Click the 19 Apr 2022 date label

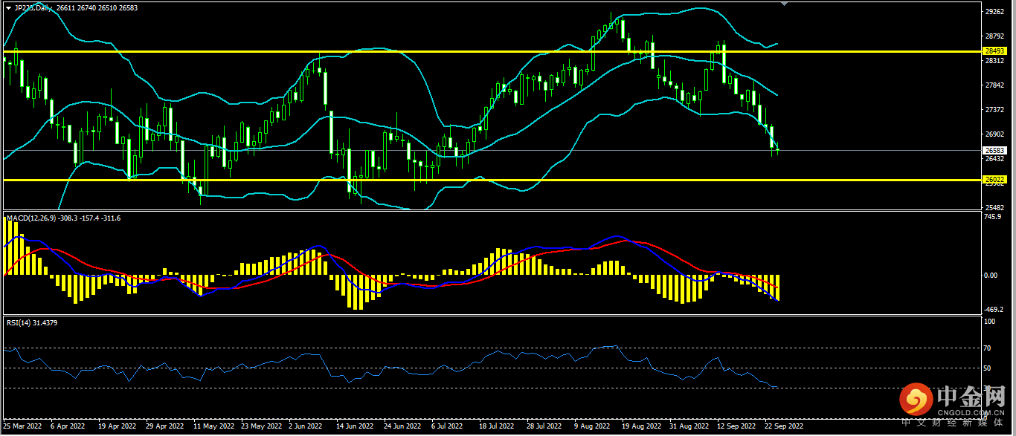click(118, 427)
